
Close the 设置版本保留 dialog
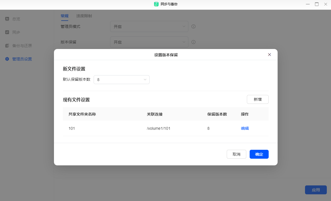point(269,55)
